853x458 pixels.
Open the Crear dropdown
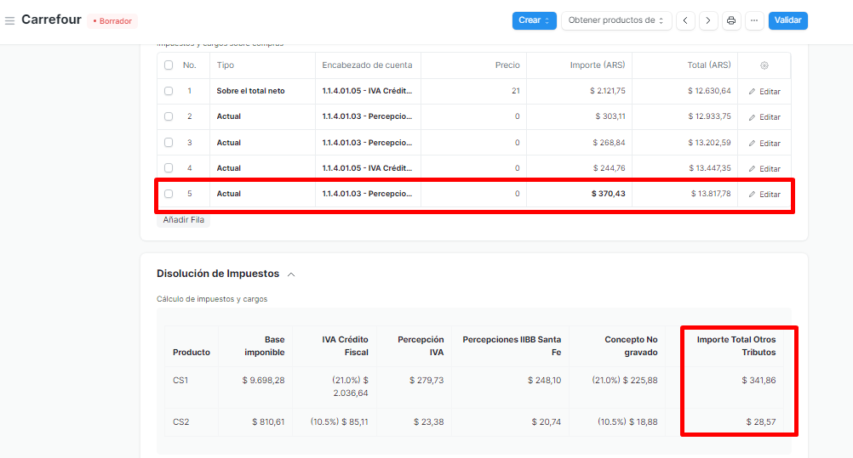tap(534, 20)
